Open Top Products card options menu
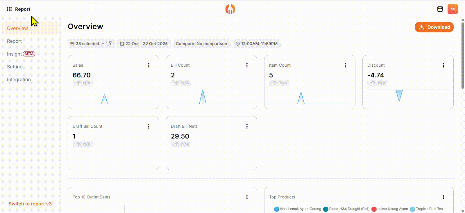This screenshot has height=213, width=465. (443, 197)
